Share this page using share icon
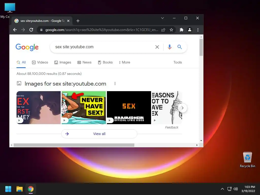Image resolution: width=260 pixels, height=195 pixels. coord(163,30)
